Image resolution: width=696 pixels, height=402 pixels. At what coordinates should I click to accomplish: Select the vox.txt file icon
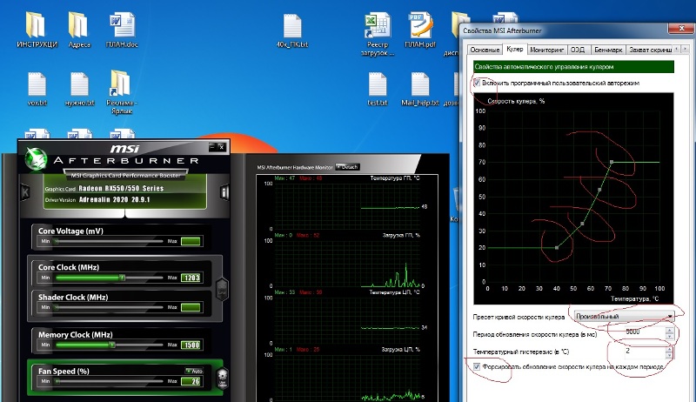37,89
